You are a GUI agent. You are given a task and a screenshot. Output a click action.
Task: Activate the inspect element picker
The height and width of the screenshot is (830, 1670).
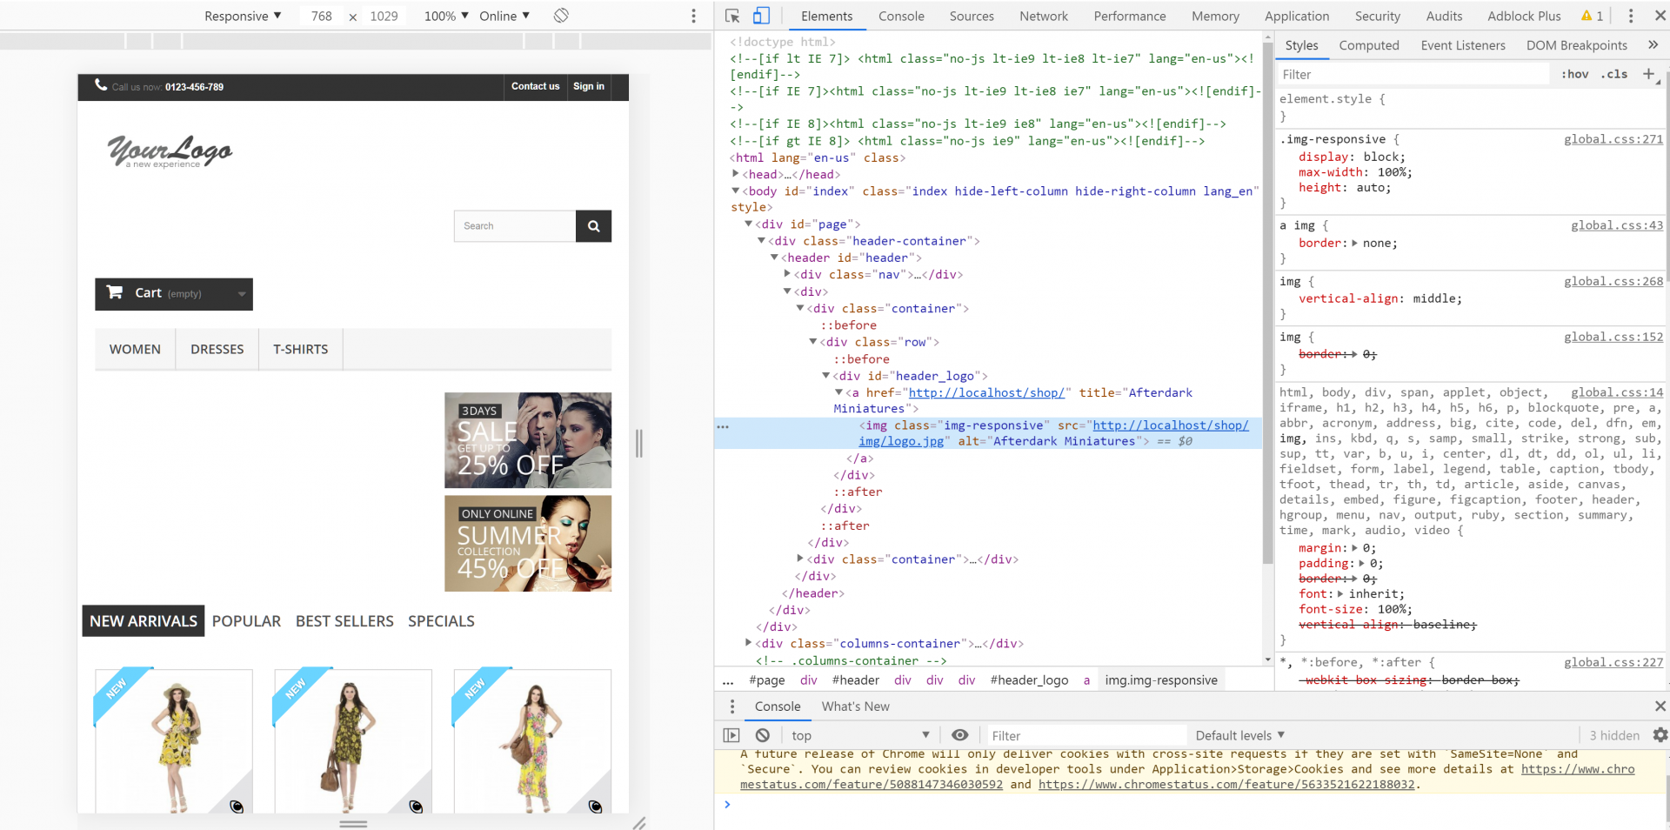pyautogui.click(x=732, y=16)
